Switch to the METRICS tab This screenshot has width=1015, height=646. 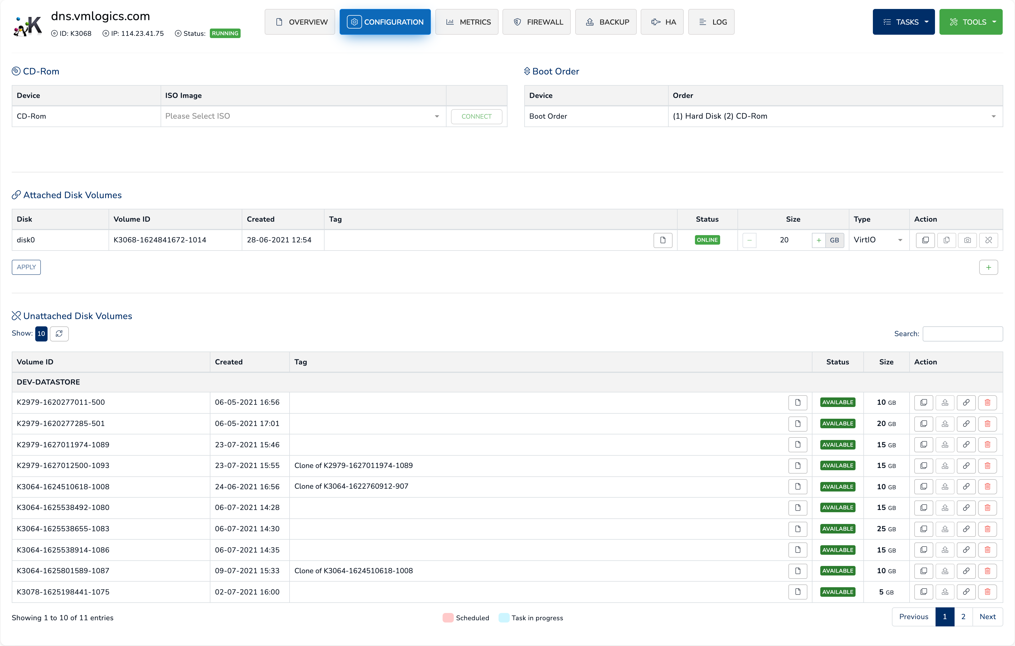pos(467,22)
